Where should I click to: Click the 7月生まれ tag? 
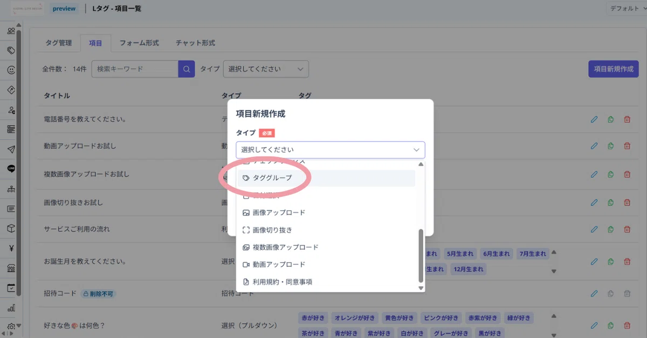coord(533,253)
